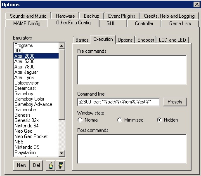Select Nintendo 64 in the Emulators list
This screenshot has height=176, width=201.
coord(36,126)
